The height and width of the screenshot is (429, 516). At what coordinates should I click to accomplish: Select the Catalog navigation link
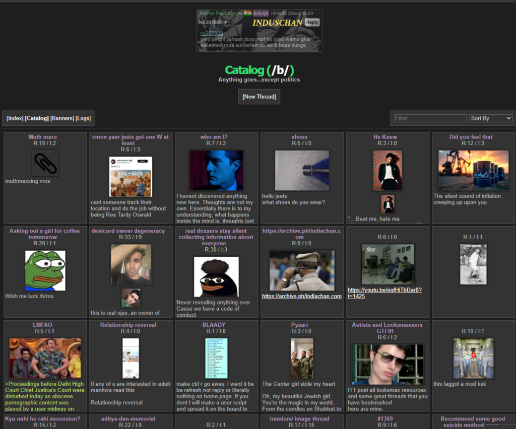coord(37,118)
